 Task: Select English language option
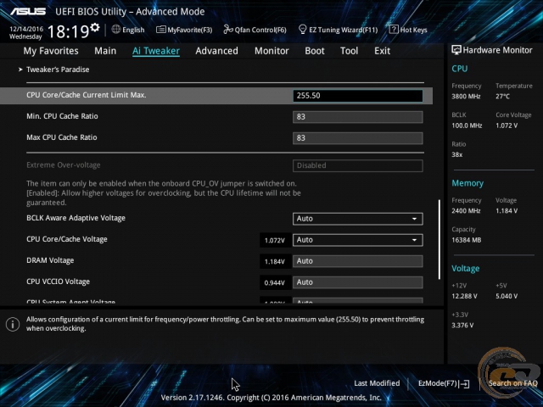tap(133, 30)
